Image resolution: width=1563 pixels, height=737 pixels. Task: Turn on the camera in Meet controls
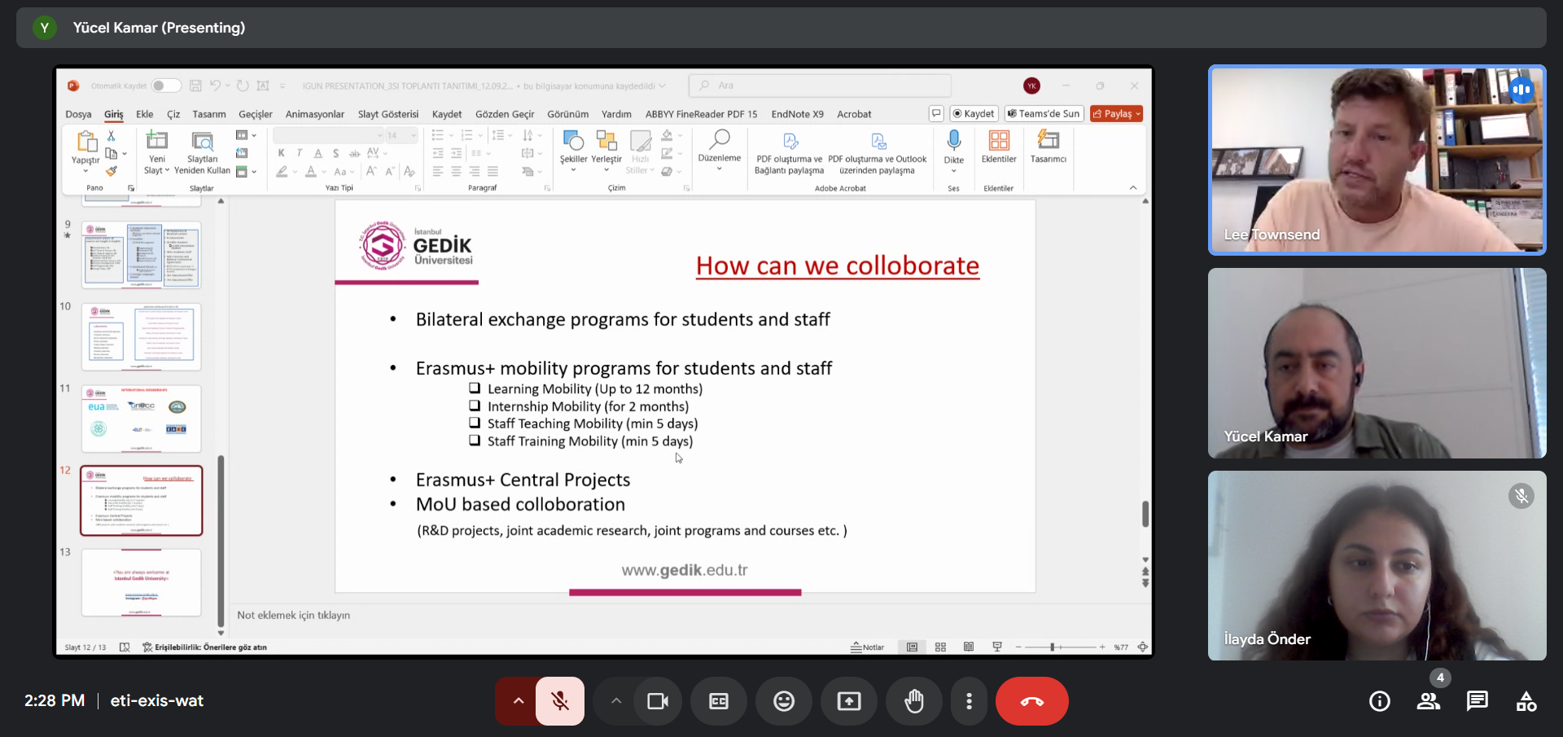(658, 701)
